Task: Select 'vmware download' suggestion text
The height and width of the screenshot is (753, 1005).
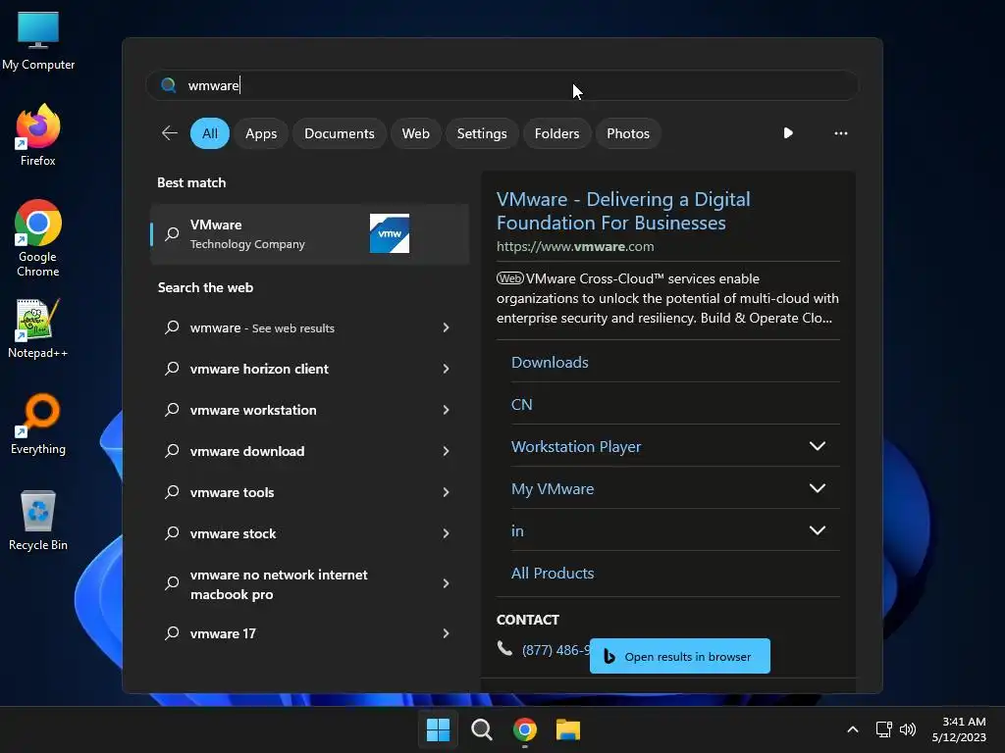Action: point(246,451)
